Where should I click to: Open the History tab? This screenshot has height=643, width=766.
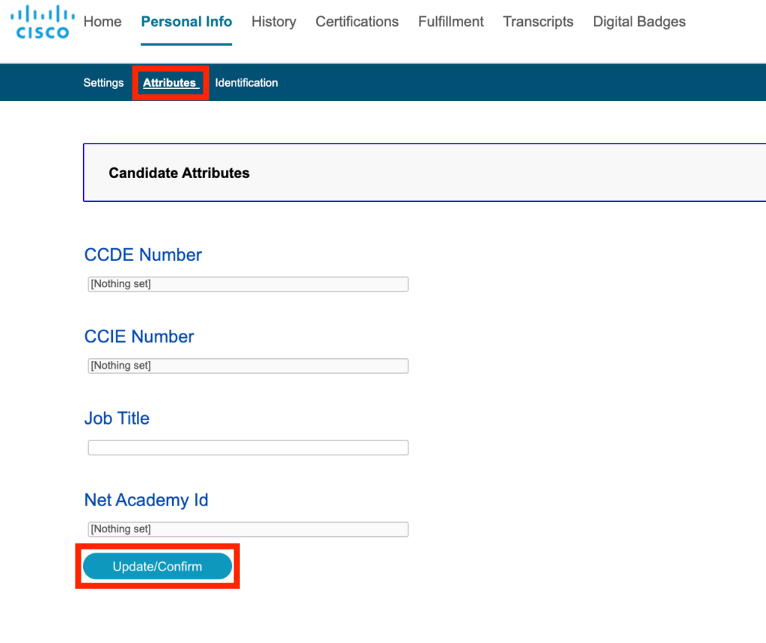point(274,22)
